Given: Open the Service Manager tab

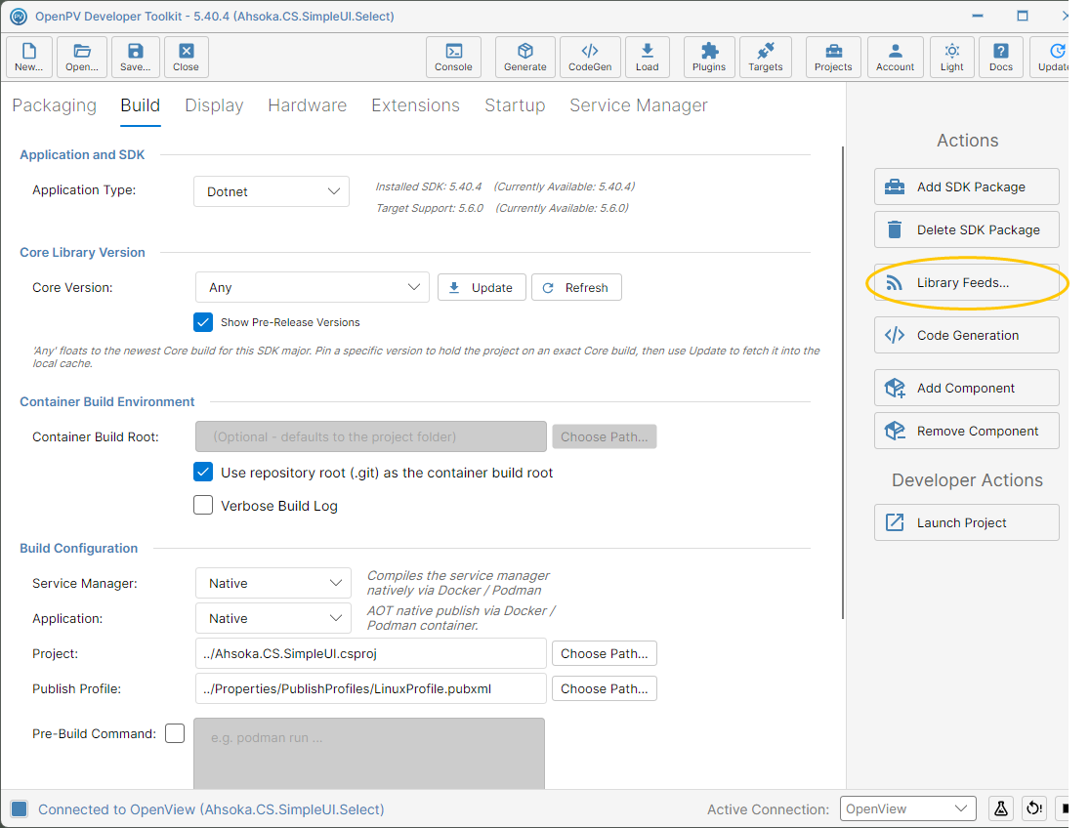Looking at the screenshot, I should [638, 105].
